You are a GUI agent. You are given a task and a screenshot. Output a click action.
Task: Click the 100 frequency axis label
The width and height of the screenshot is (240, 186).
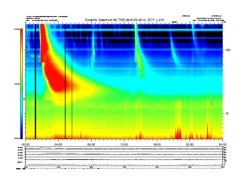(x=228, y=50)
